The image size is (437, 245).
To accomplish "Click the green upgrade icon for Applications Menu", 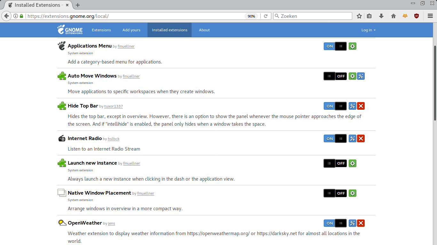I will [x=352, y=46].
